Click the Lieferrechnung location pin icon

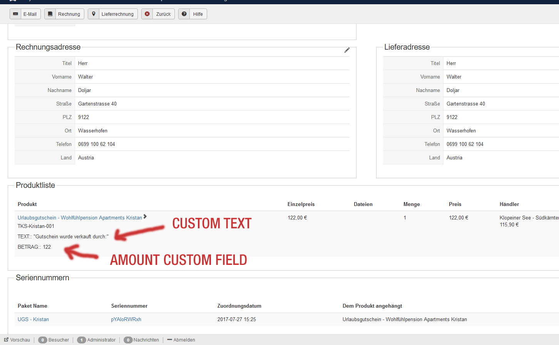[x=94, y=14]
